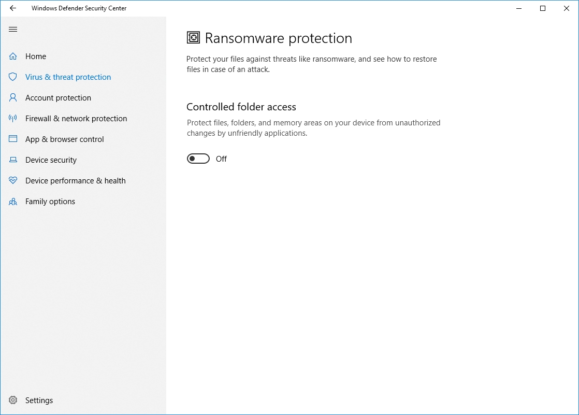Click the Settings gear icon
579x415 pixels.
point(13,400)
